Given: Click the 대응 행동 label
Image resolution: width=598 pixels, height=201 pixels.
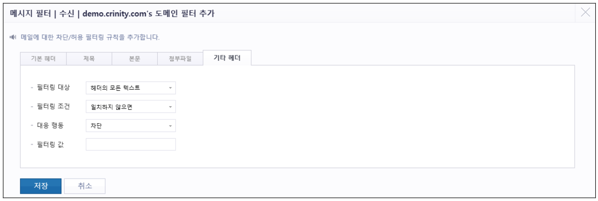Looking at the screenshot, I should coord(50,125).
